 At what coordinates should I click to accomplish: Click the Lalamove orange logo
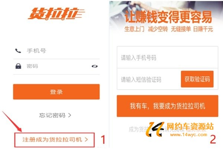(x=56, y=14)
